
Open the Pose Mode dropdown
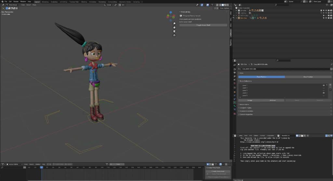click(13, 5)
